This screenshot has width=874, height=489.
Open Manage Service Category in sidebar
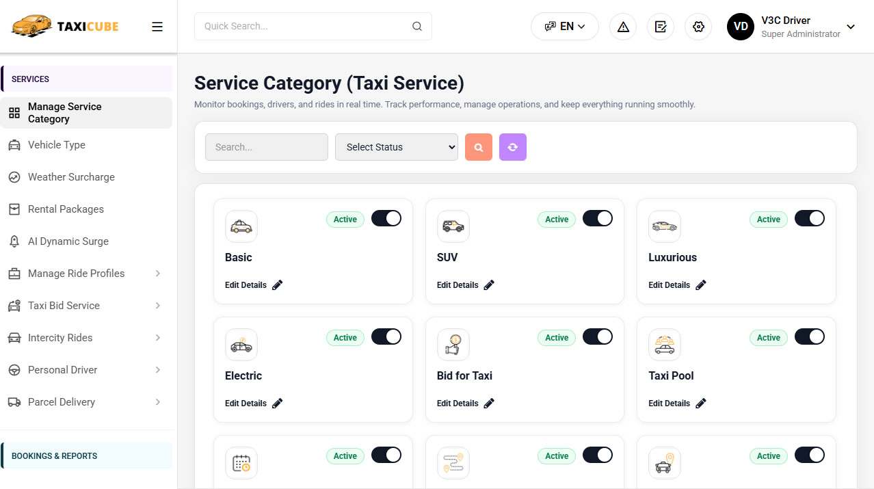coord(86,113)
